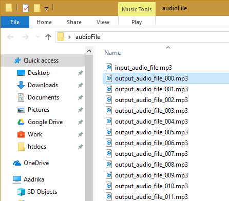Select file input_audio_file.mp3
The width and height of the screenshot is (229, 201).
(143, 68)
